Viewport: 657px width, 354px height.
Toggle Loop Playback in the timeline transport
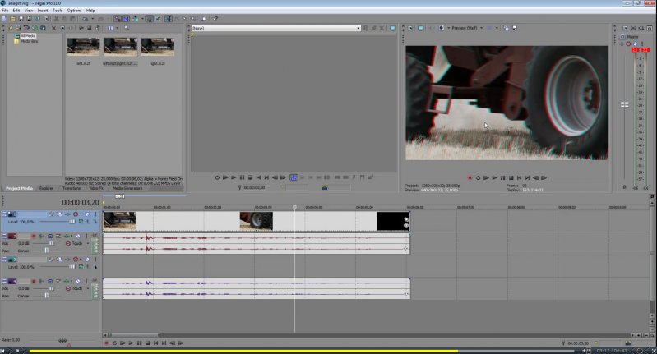coord(114,343)
